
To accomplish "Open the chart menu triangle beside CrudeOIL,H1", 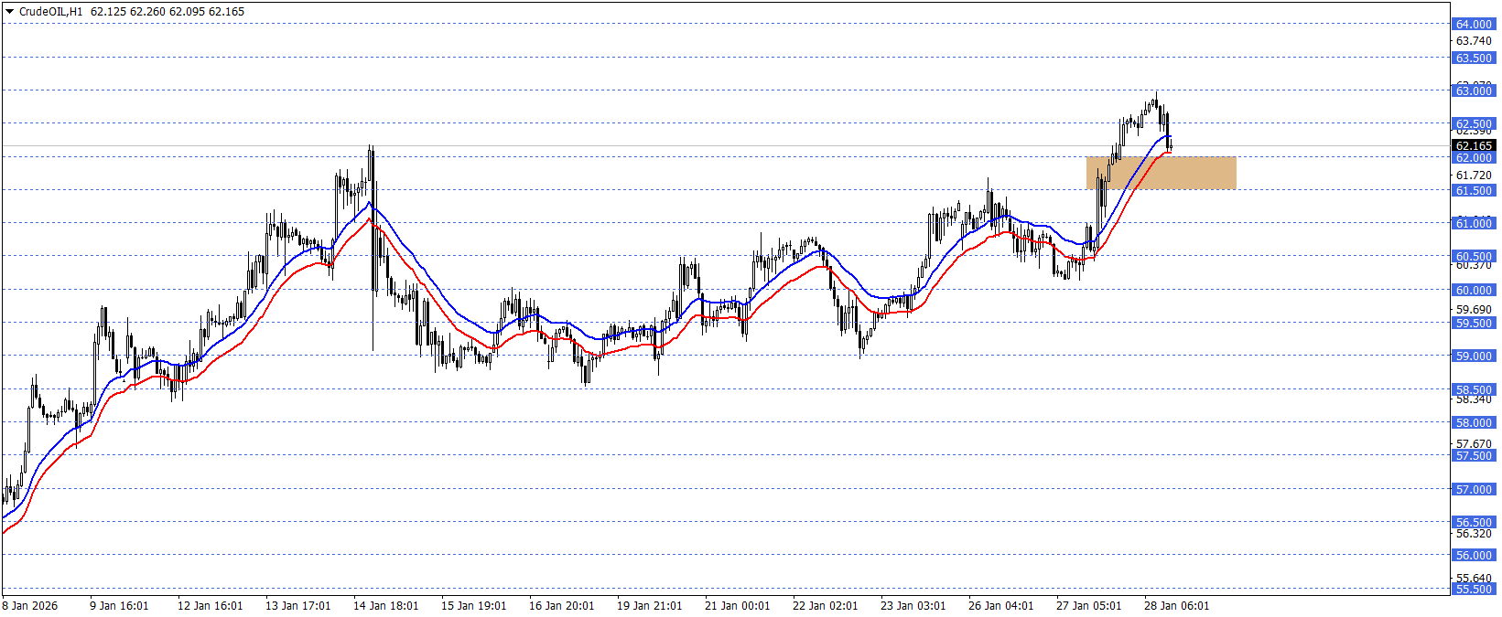I will pyautogui.click(x=9, y=12).
